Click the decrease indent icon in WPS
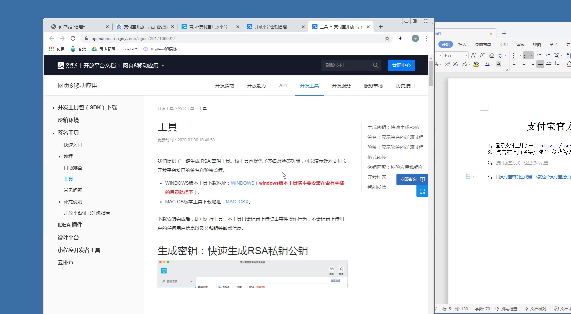Image resolution: width=571 pixels, height=314 pixels. tap(539, 55)
